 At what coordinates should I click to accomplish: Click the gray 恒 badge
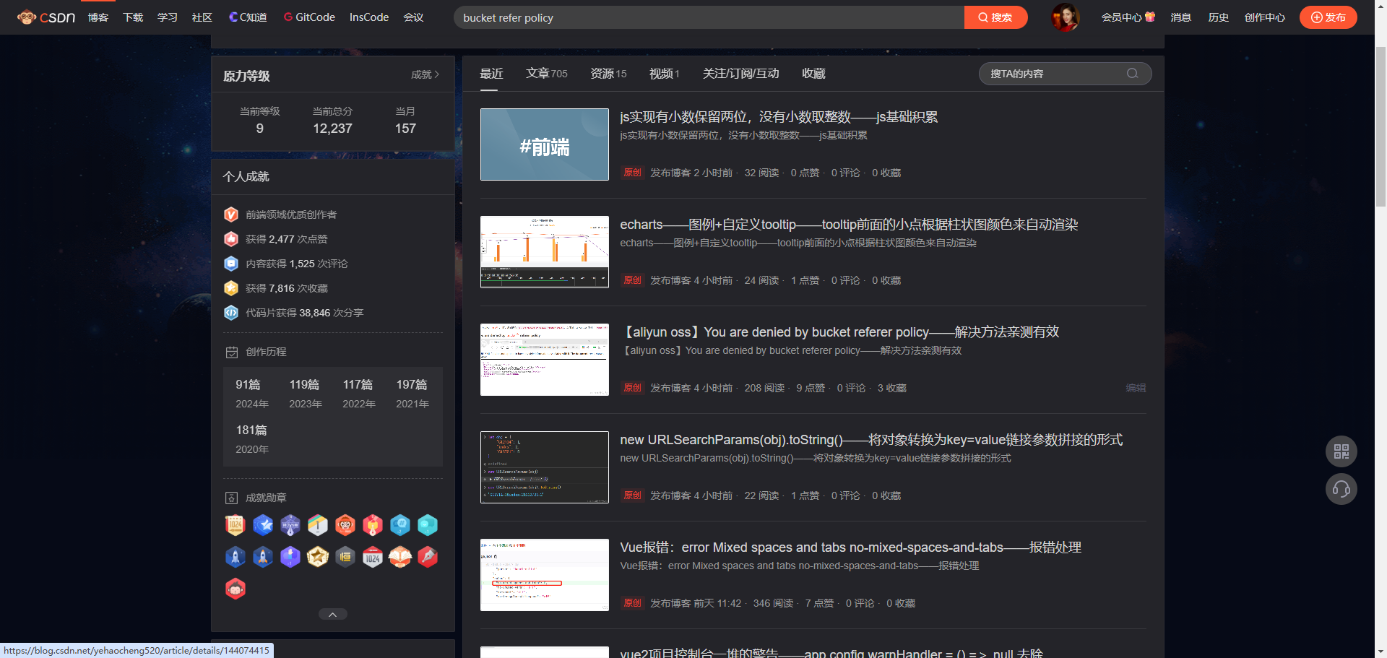click(x=345, y=557)
